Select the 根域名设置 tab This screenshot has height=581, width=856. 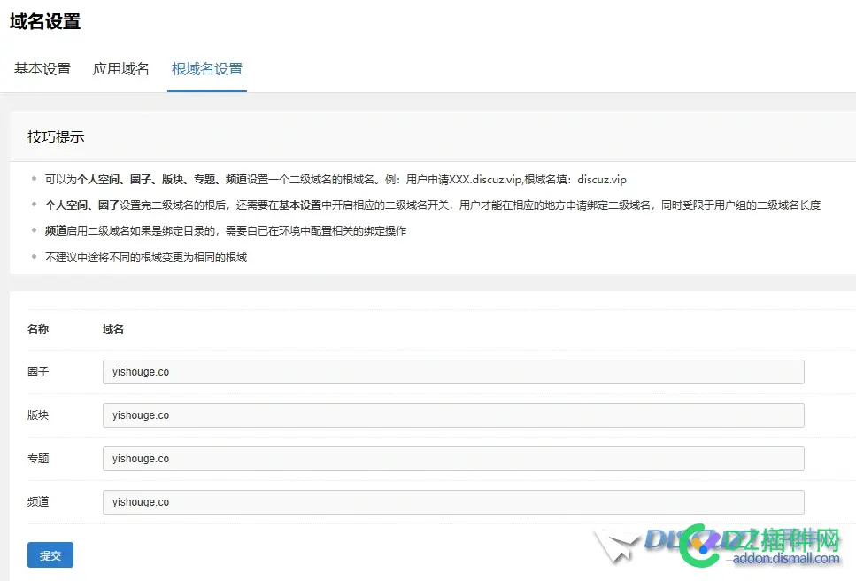pos(206,67)
